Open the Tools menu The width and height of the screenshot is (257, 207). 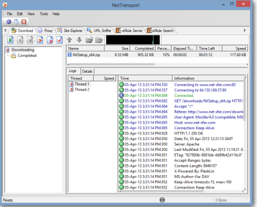click(44, 14)
